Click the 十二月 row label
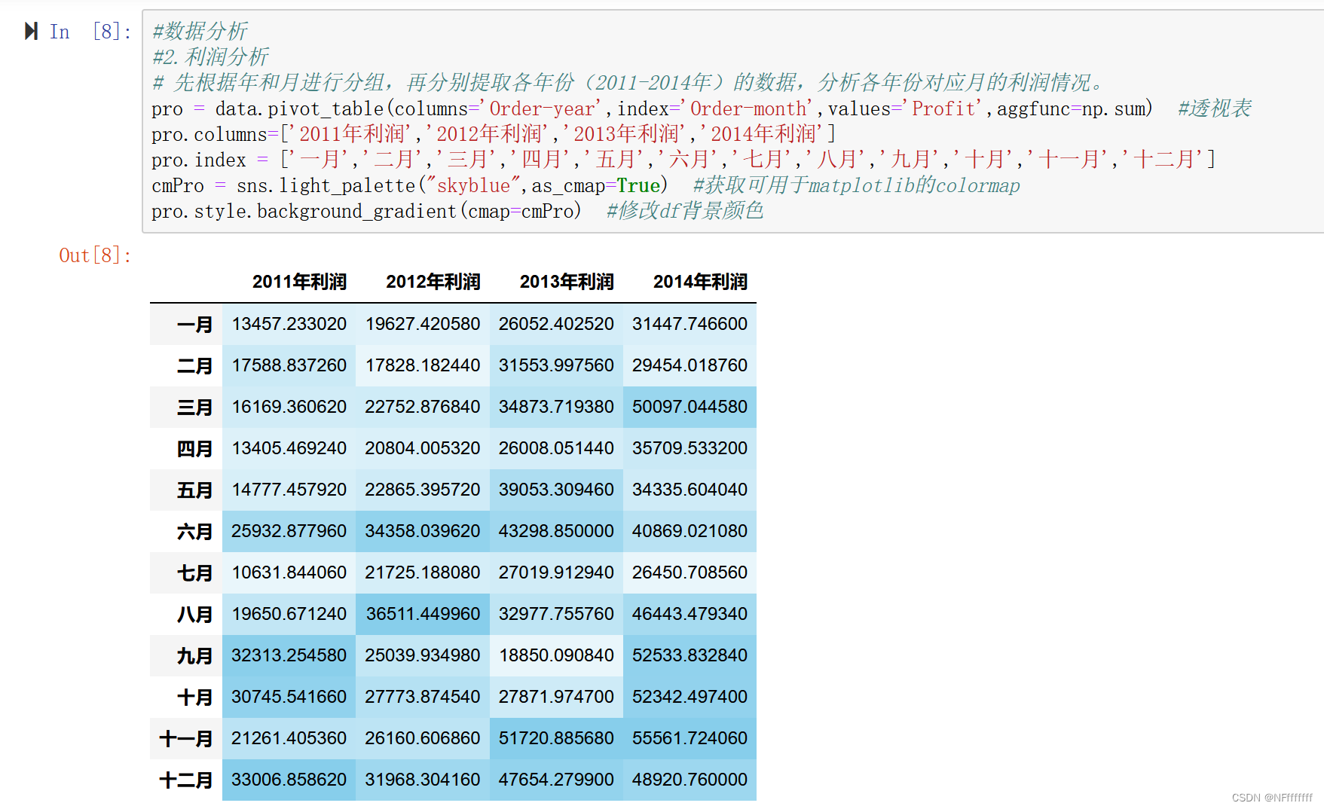 click(x=186, y=780)
